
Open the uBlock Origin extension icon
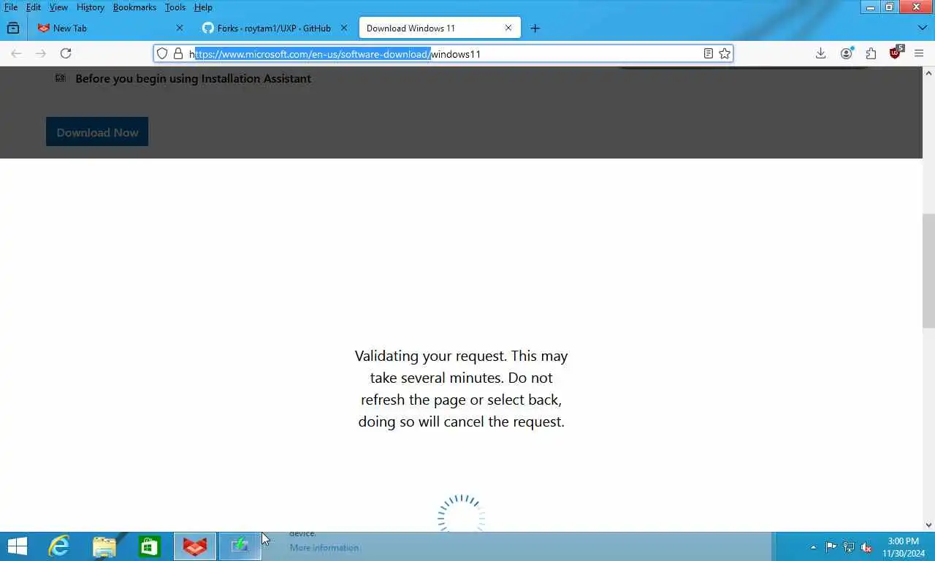click(896, 53)
